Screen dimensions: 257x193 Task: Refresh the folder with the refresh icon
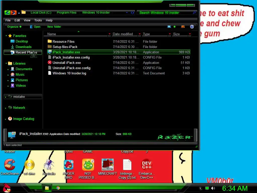pyautogui.click(x=133, y=13)
